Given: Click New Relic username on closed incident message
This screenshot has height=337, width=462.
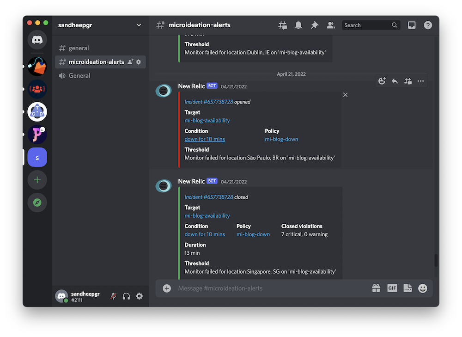Looking at the screenshot, I should tap(192, 181).
